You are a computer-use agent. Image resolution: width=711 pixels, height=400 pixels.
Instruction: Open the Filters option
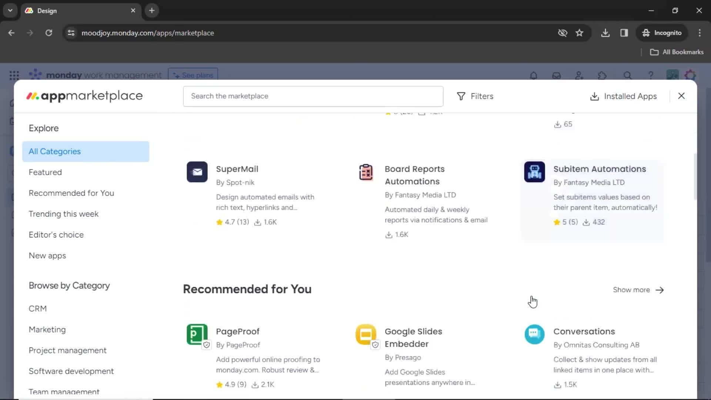(x=475, y=96)
